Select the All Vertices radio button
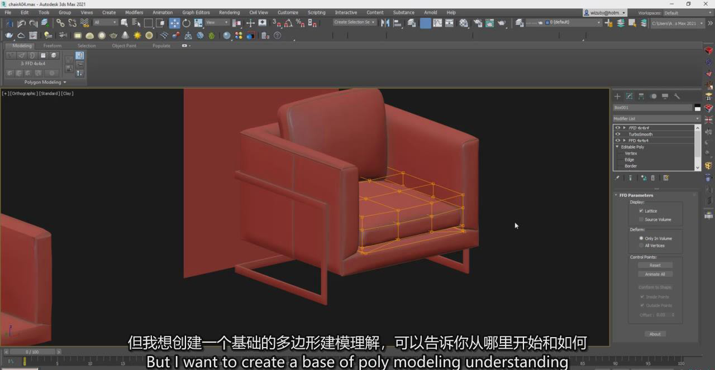The height and width of the screenshot is (370, 715). pyautogui.click(x=641, y=246)
